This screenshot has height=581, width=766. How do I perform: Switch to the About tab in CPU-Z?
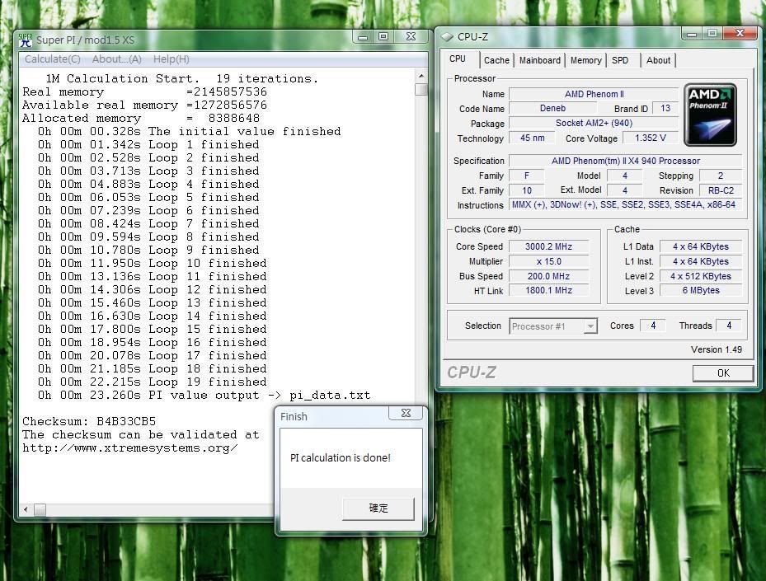[x=658, y=60]
